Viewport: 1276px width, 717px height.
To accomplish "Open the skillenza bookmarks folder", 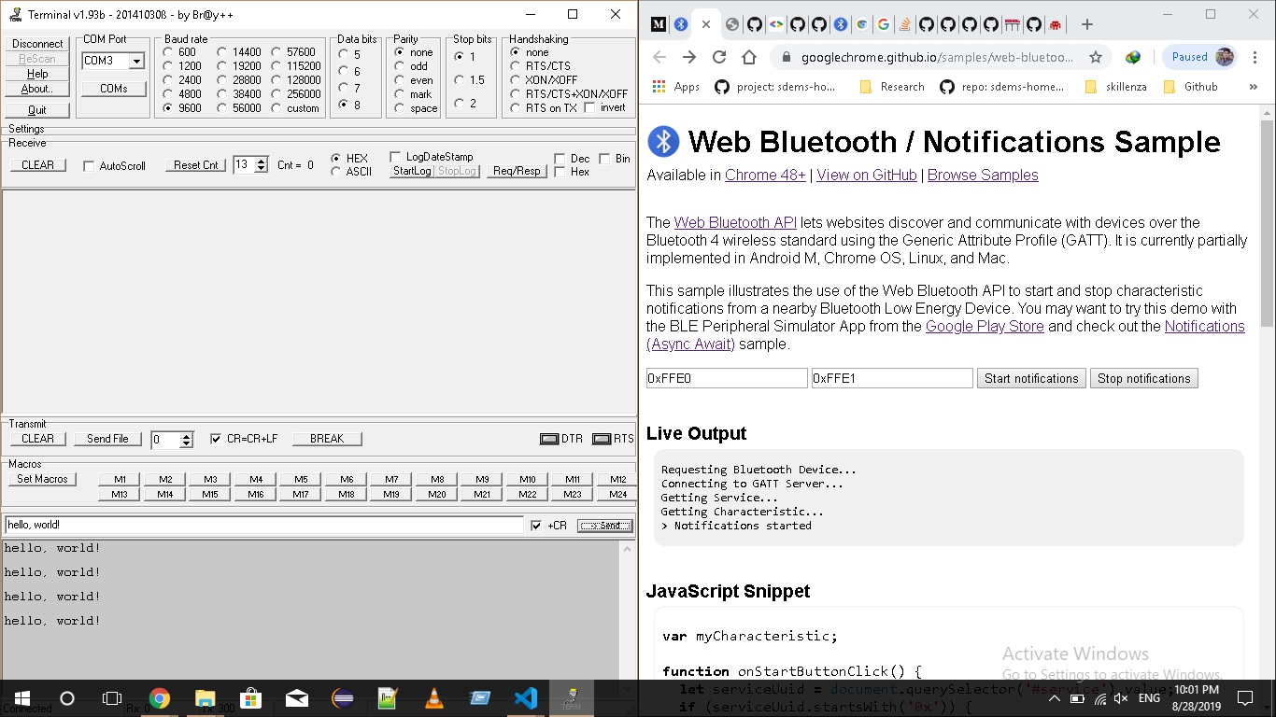I will [1114, 87].
